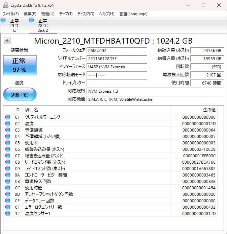Open the ディスク(D) menu

(86, 14)
